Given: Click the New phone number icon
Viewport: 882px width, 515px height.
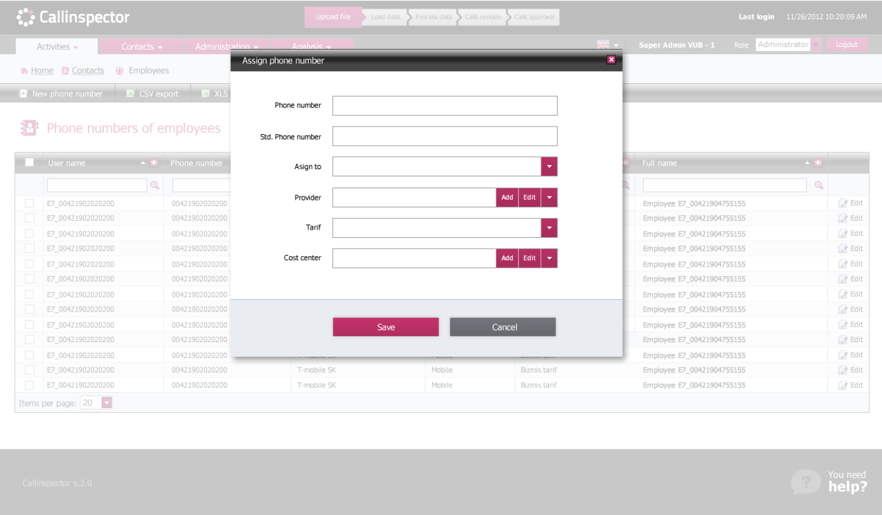Looking at the screenshot, I should click(22, 93).
